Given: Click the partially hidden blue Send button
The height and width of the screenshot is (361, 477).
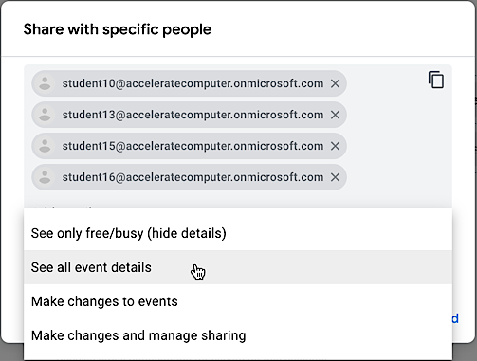Looking at the screenshot, I should click(455, 318).
